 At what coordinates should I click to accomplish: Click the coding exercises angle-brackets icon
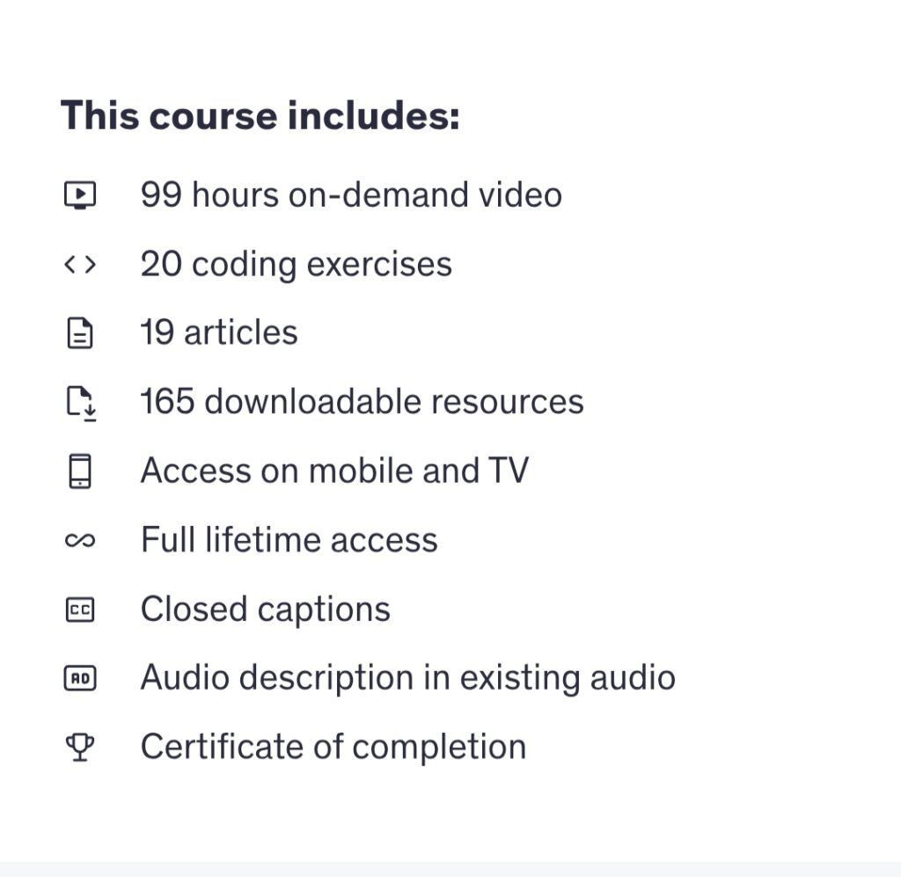tap(80, 264)
